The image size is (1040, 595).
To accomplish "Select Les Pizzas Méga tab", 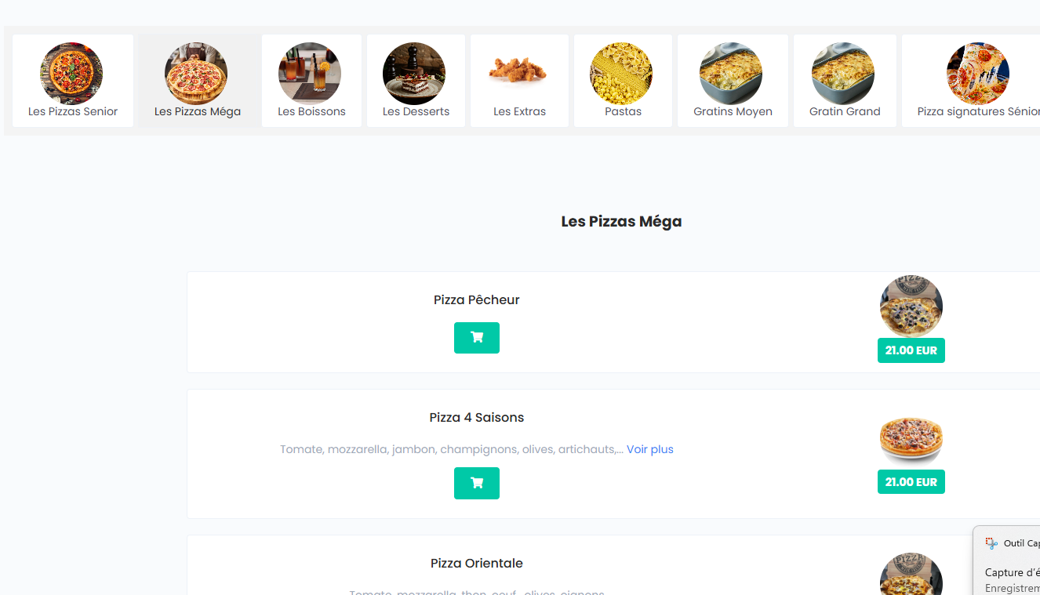I will click(198, 81).
